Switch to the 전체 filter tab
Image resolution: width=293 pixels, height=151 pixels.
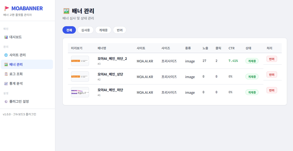[69, 30]
